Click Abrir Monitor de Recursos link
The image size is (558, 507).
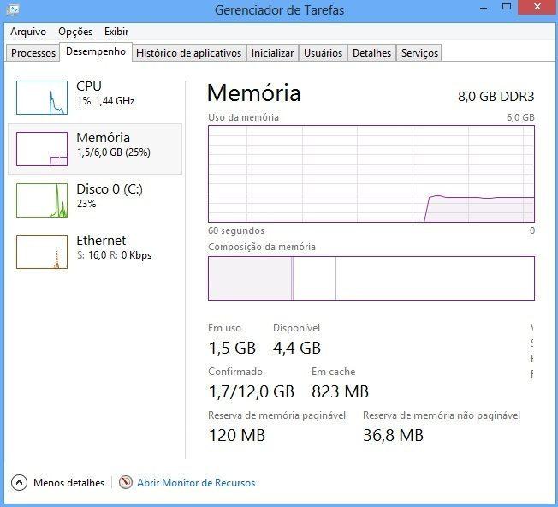click(196, 483)
